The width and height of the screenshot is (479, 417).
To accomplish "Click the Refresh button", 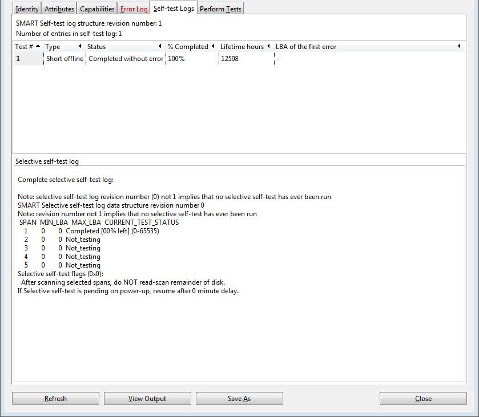I will 55,398.
